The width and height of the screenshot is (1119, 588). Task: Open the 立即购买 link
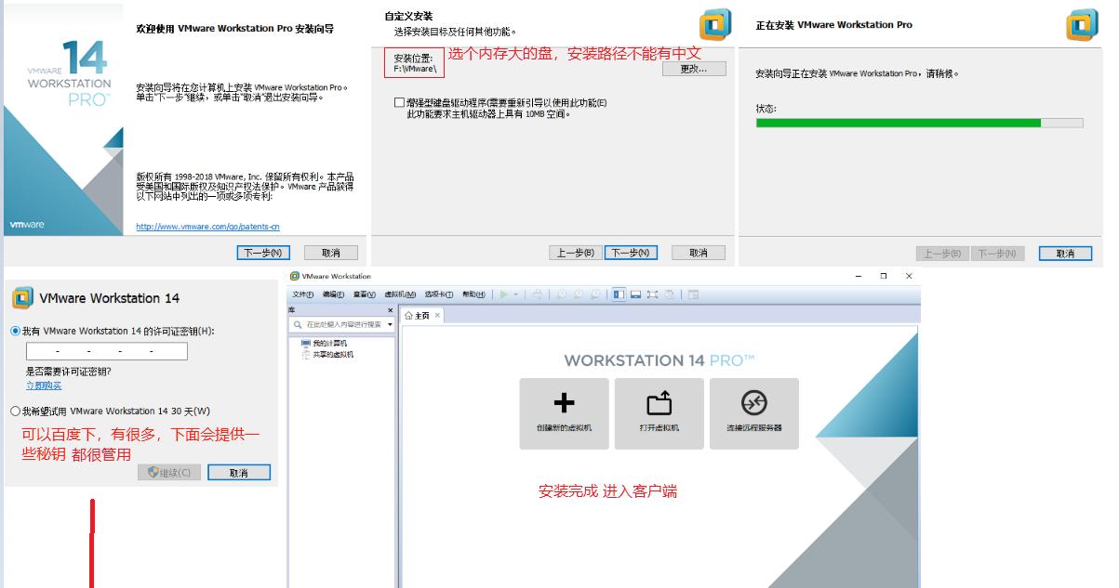click(x=44, y=385)
